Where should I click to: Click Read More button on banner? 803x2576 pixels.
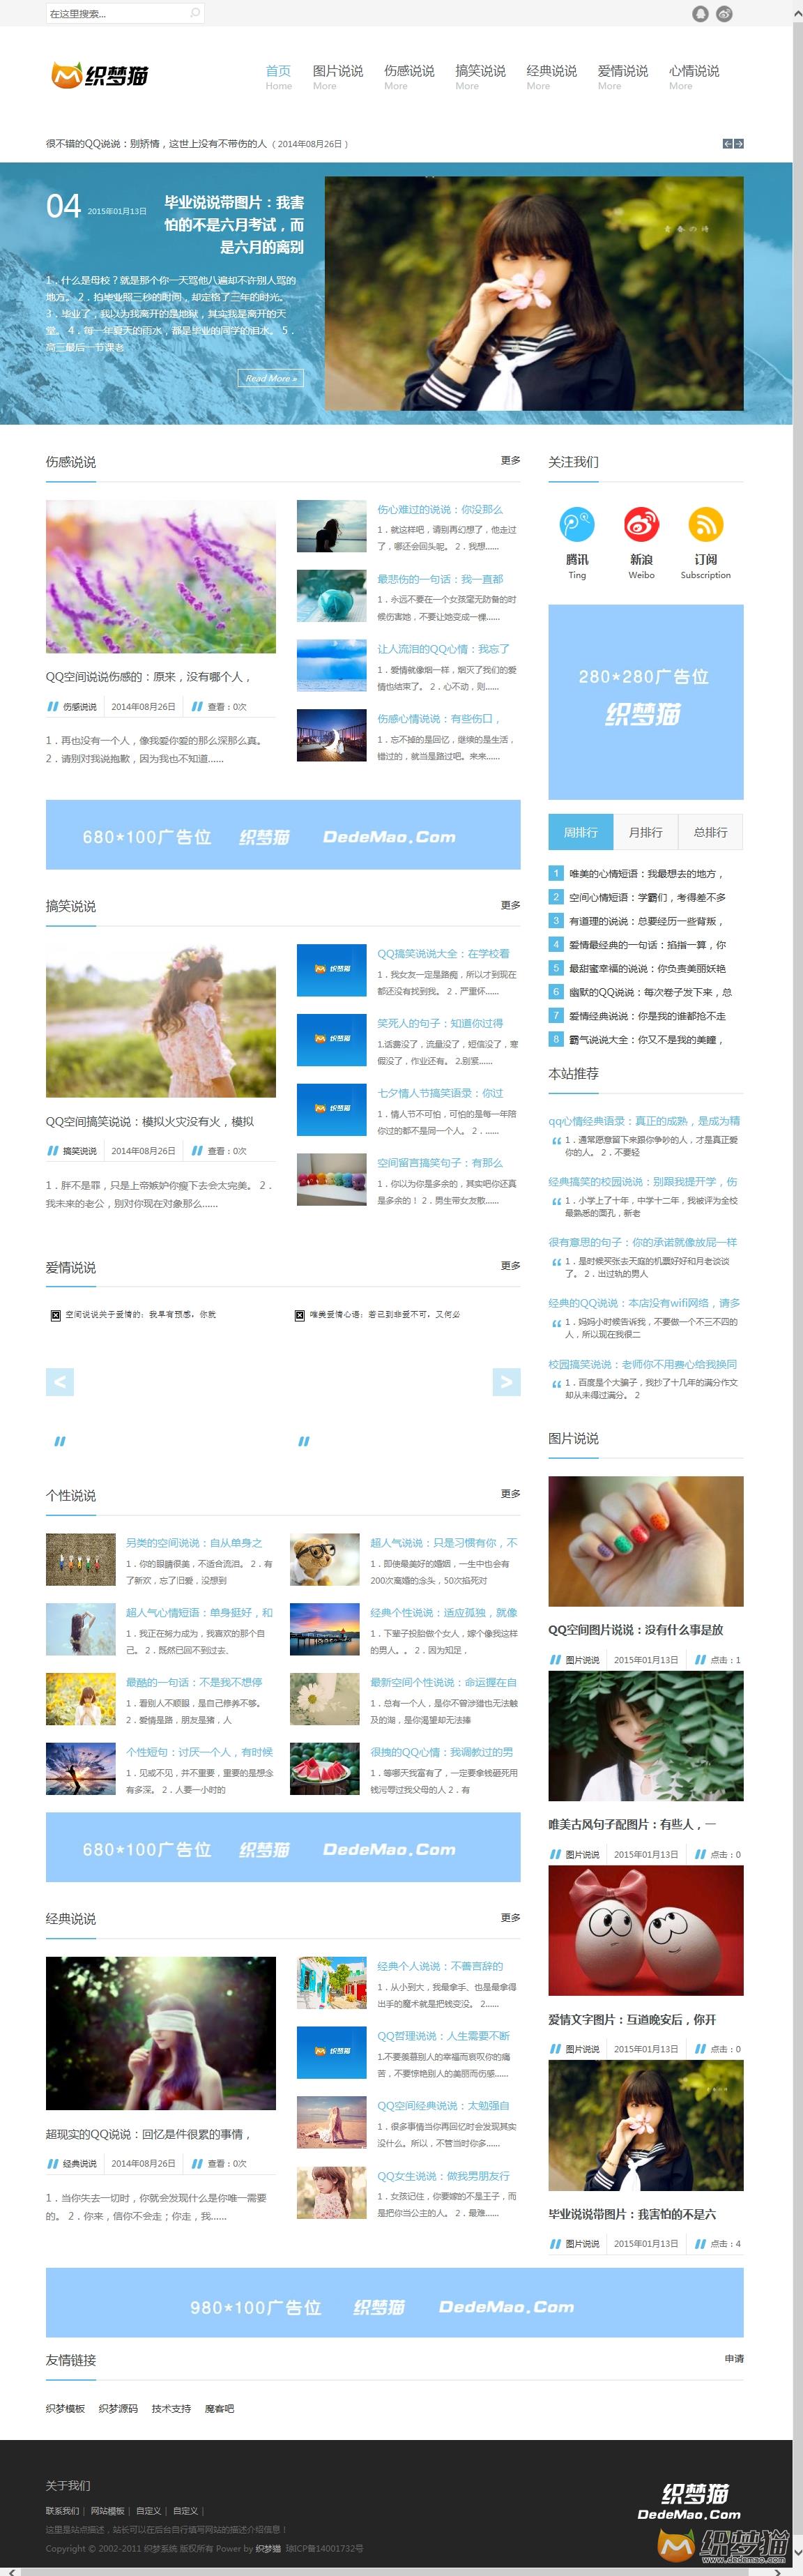tap(270, 378)
